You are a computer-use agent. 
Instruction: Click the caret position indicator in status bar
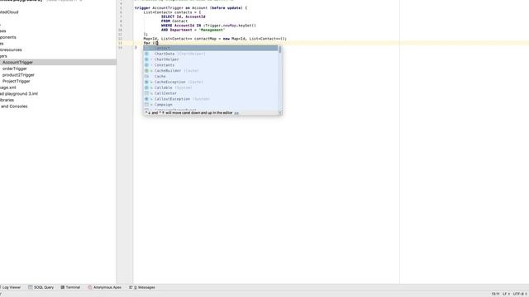tap(495, 294)
